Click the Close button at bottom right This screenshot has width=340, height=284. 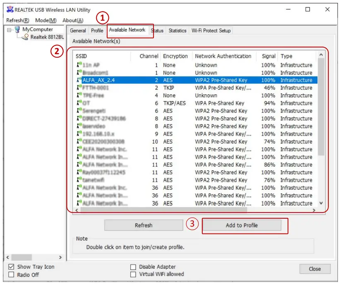315,269
